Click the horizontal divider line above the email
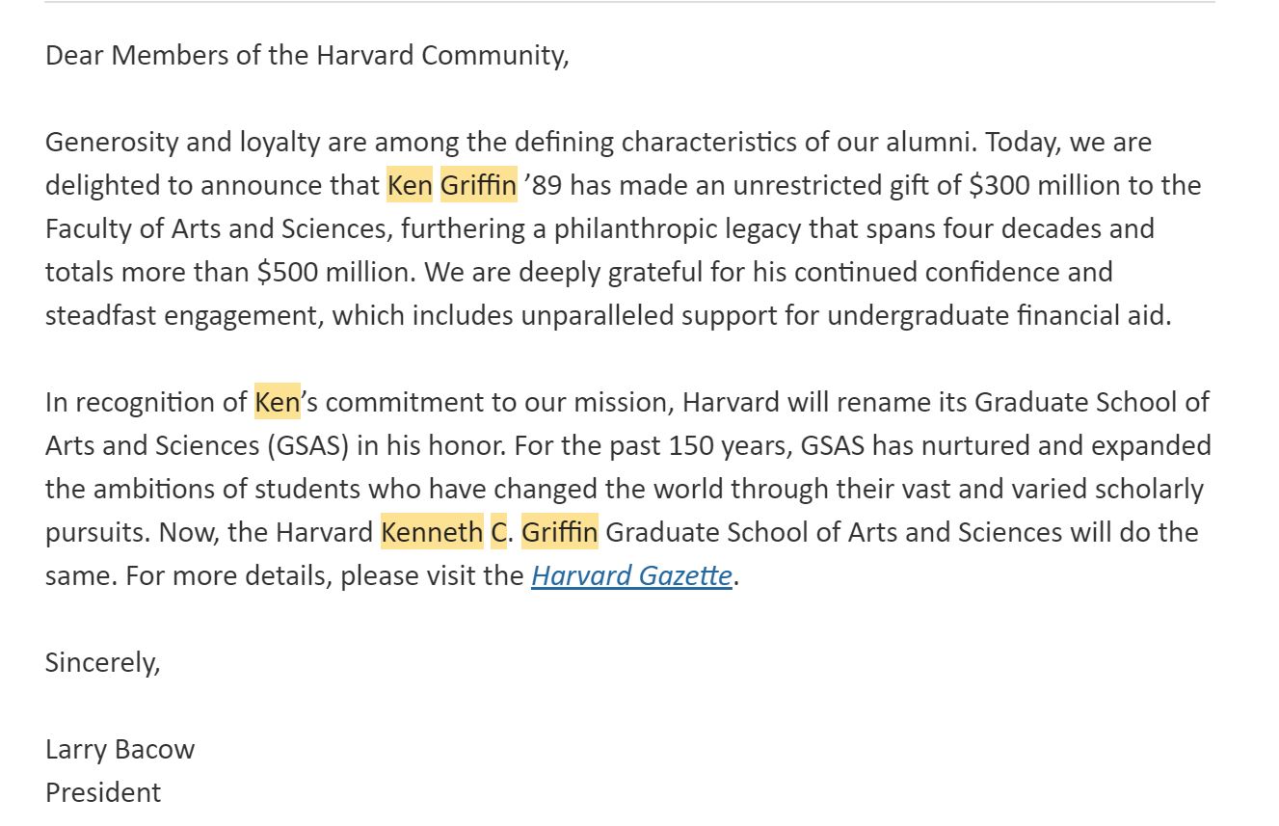This screenshot has height=826, width=1279. tap(629, 3)
